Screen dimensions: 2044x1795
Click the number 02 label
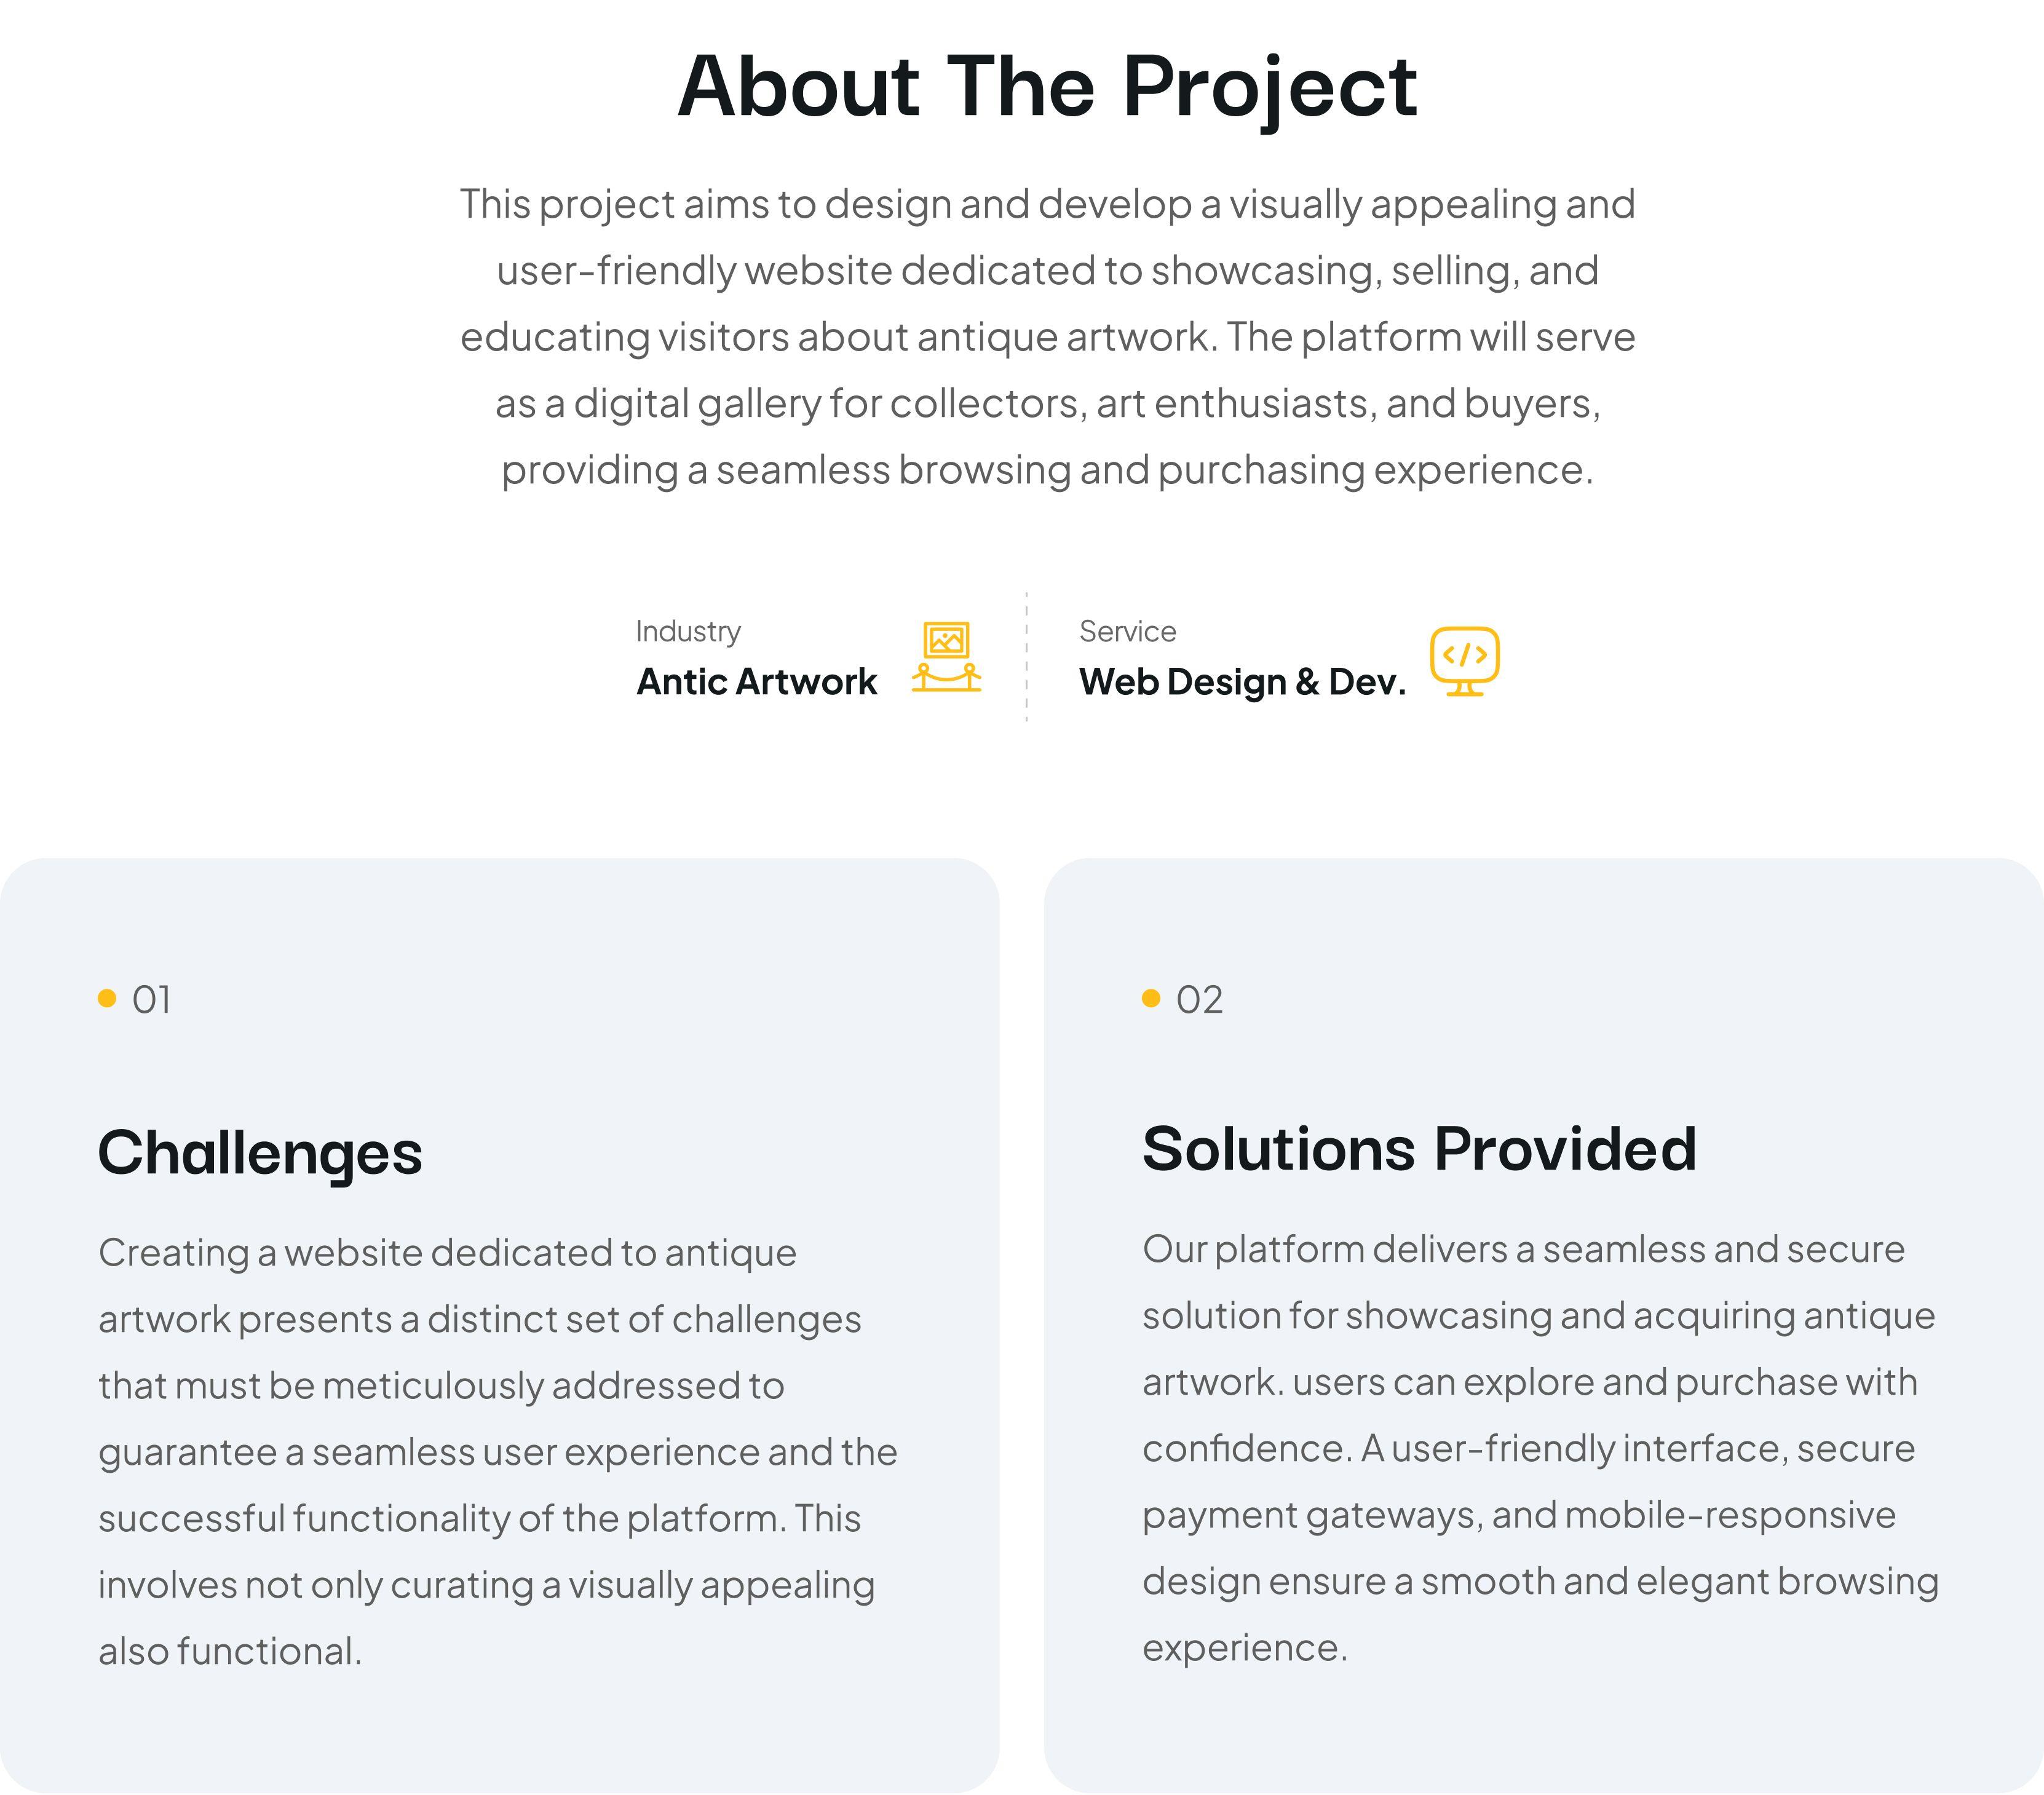[x=1199, y=1000]
